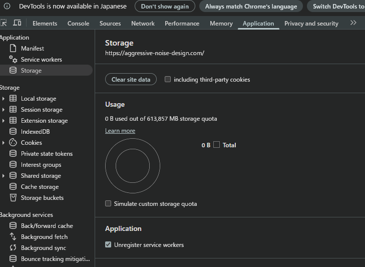Expand the Shared storage tree arrow
The image size is (365, 267).
pyautogui.click(x=4, y=176)
